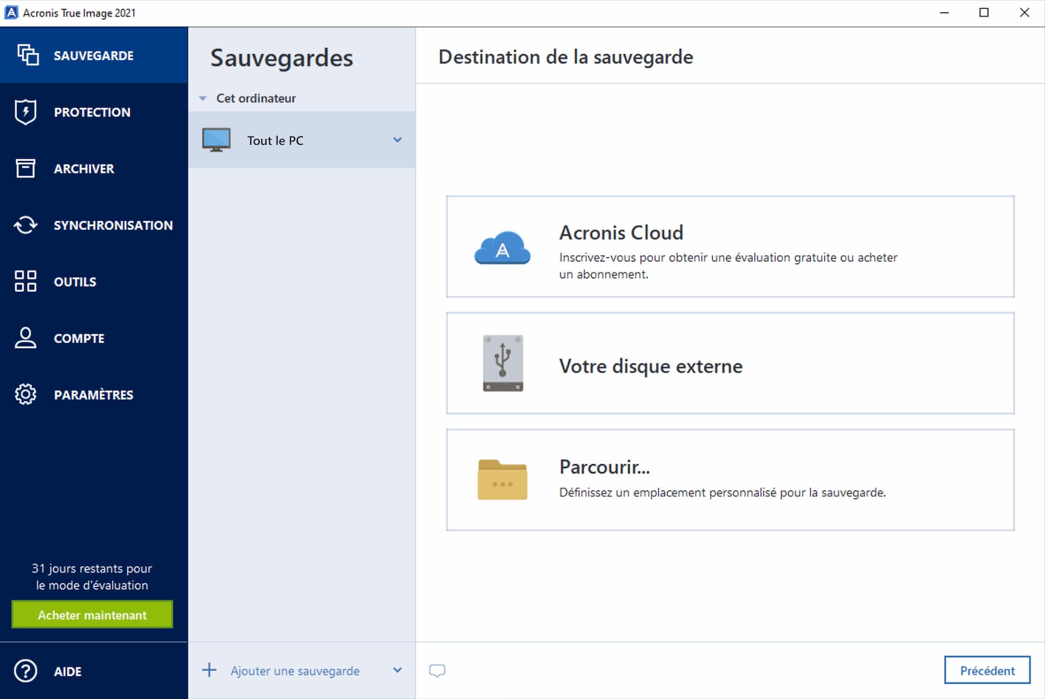The width and height of the screenshot is (1045, 699).
Task: Click the Protection shield icon
Action: click(25, 112)
